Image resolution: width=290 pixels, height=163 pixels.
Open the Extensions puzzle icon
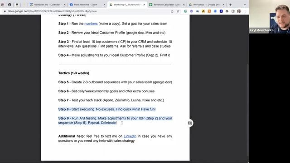227,11
